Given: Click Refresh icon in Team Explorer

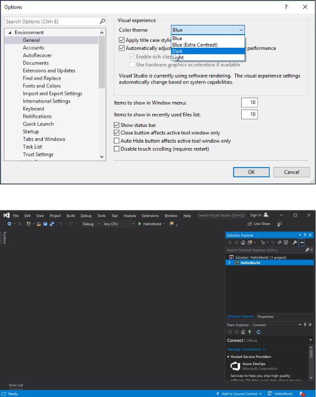Looking at the screenshot, I should click(x=259, y=332).
